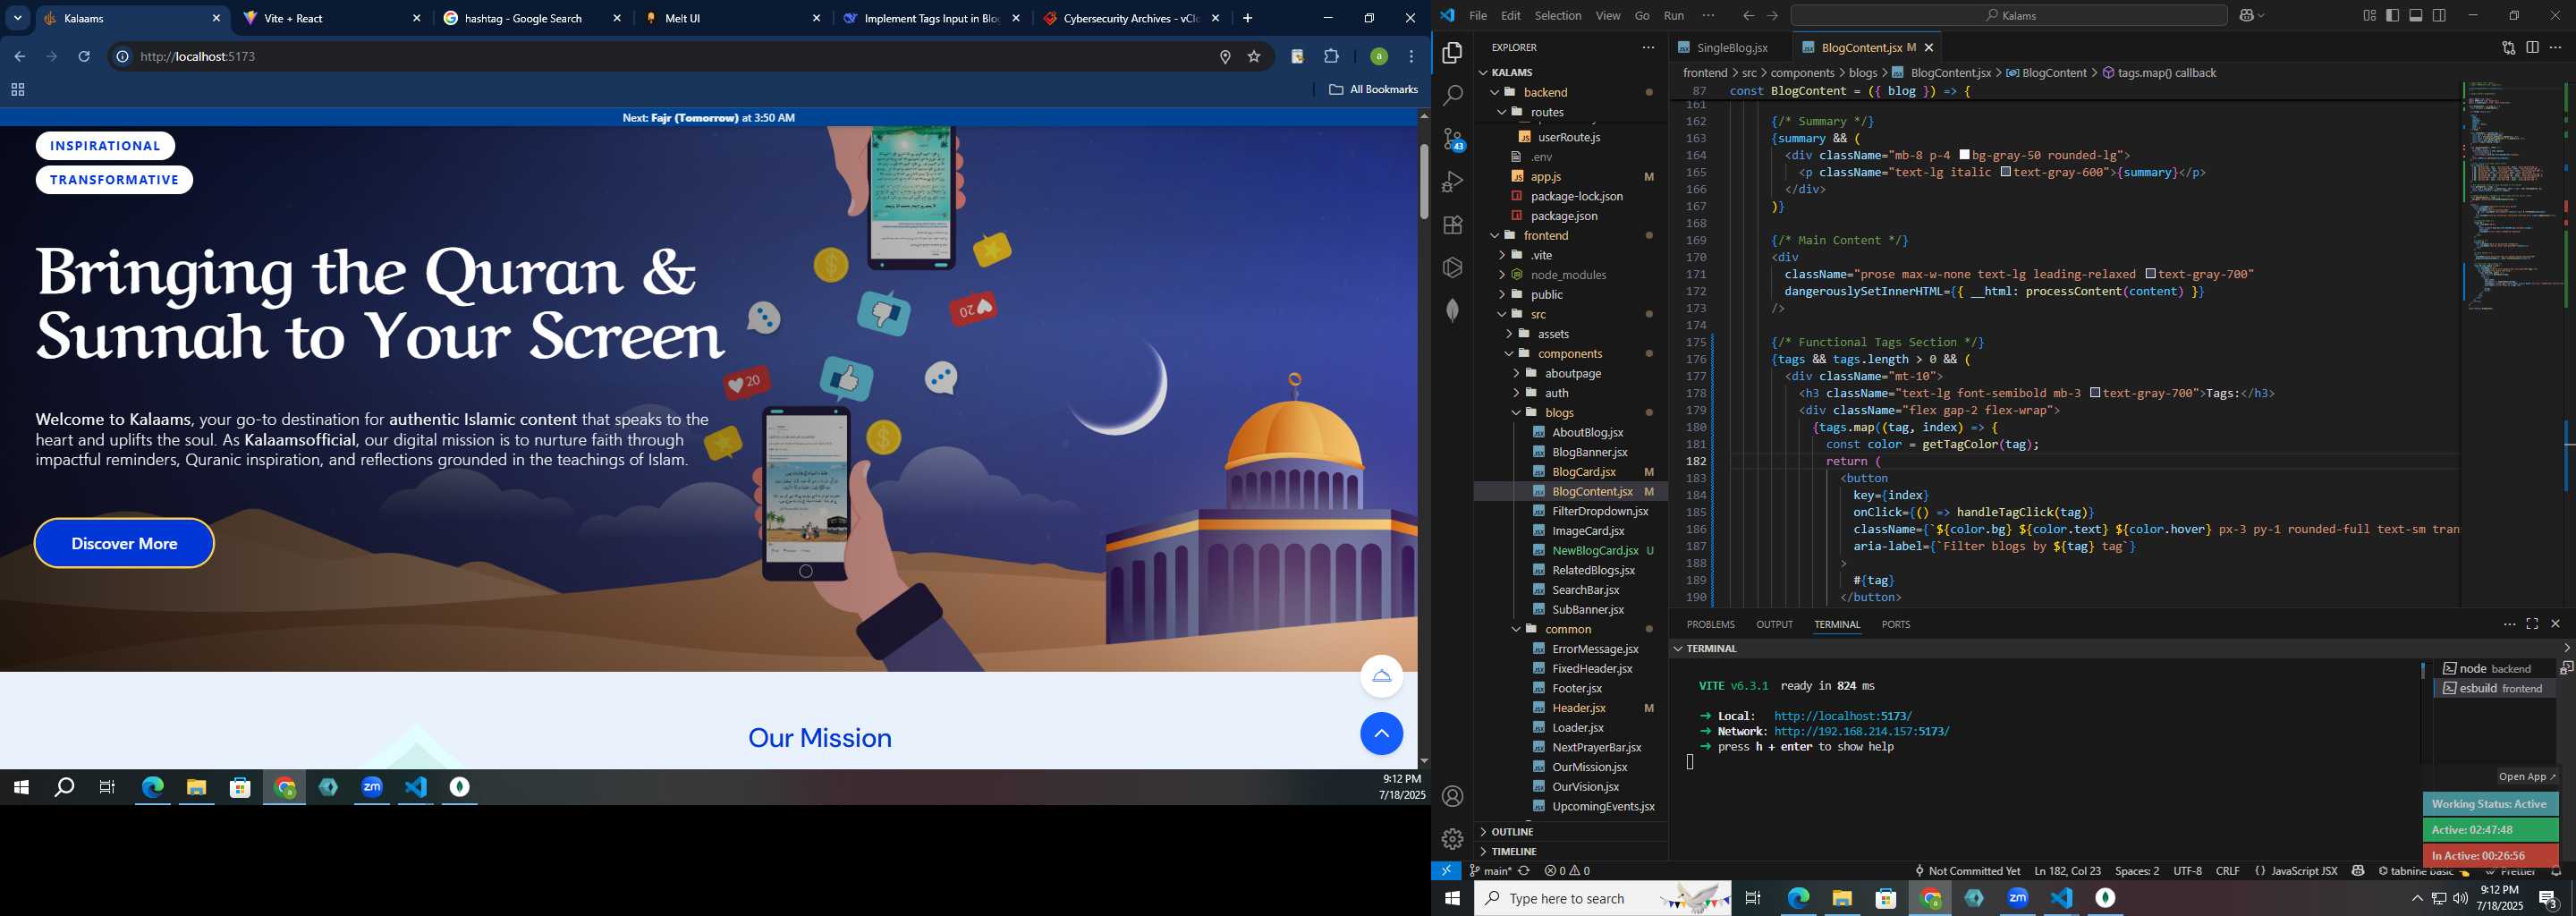Go back in VS Code navigation history

pos(1748,15)
